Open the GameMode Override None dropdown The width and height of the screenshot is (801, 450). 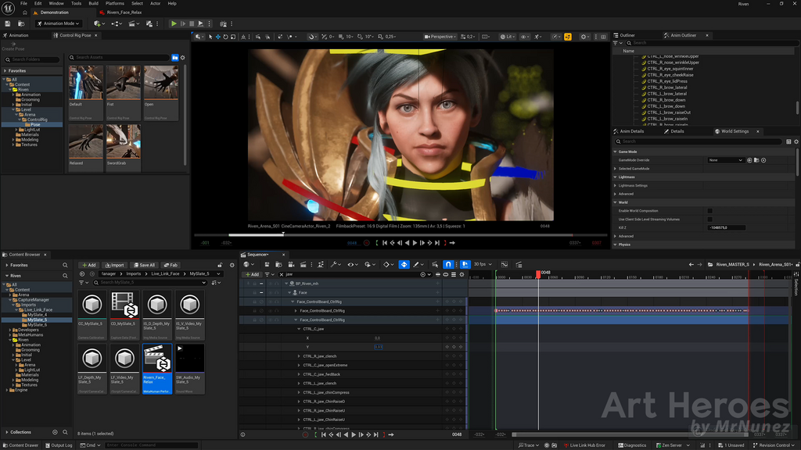click(x=725, y=160)
